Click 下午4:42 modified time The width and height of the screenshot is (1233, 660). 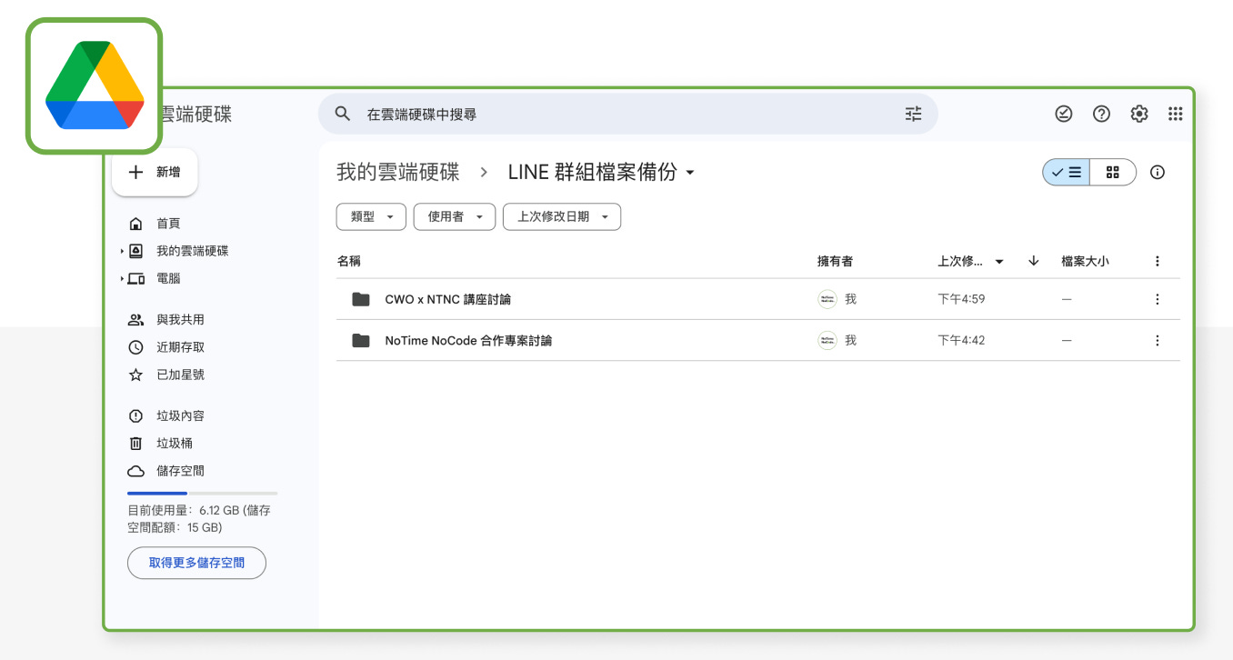point(961,341)
